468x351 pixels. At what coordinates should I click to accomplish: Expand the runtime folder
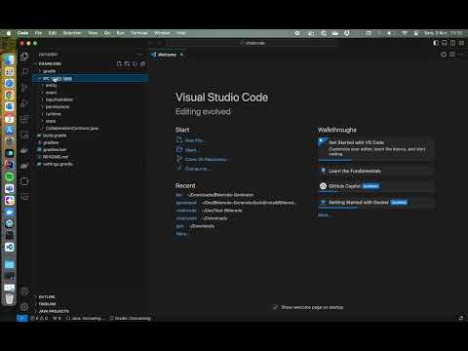[90, 114]
